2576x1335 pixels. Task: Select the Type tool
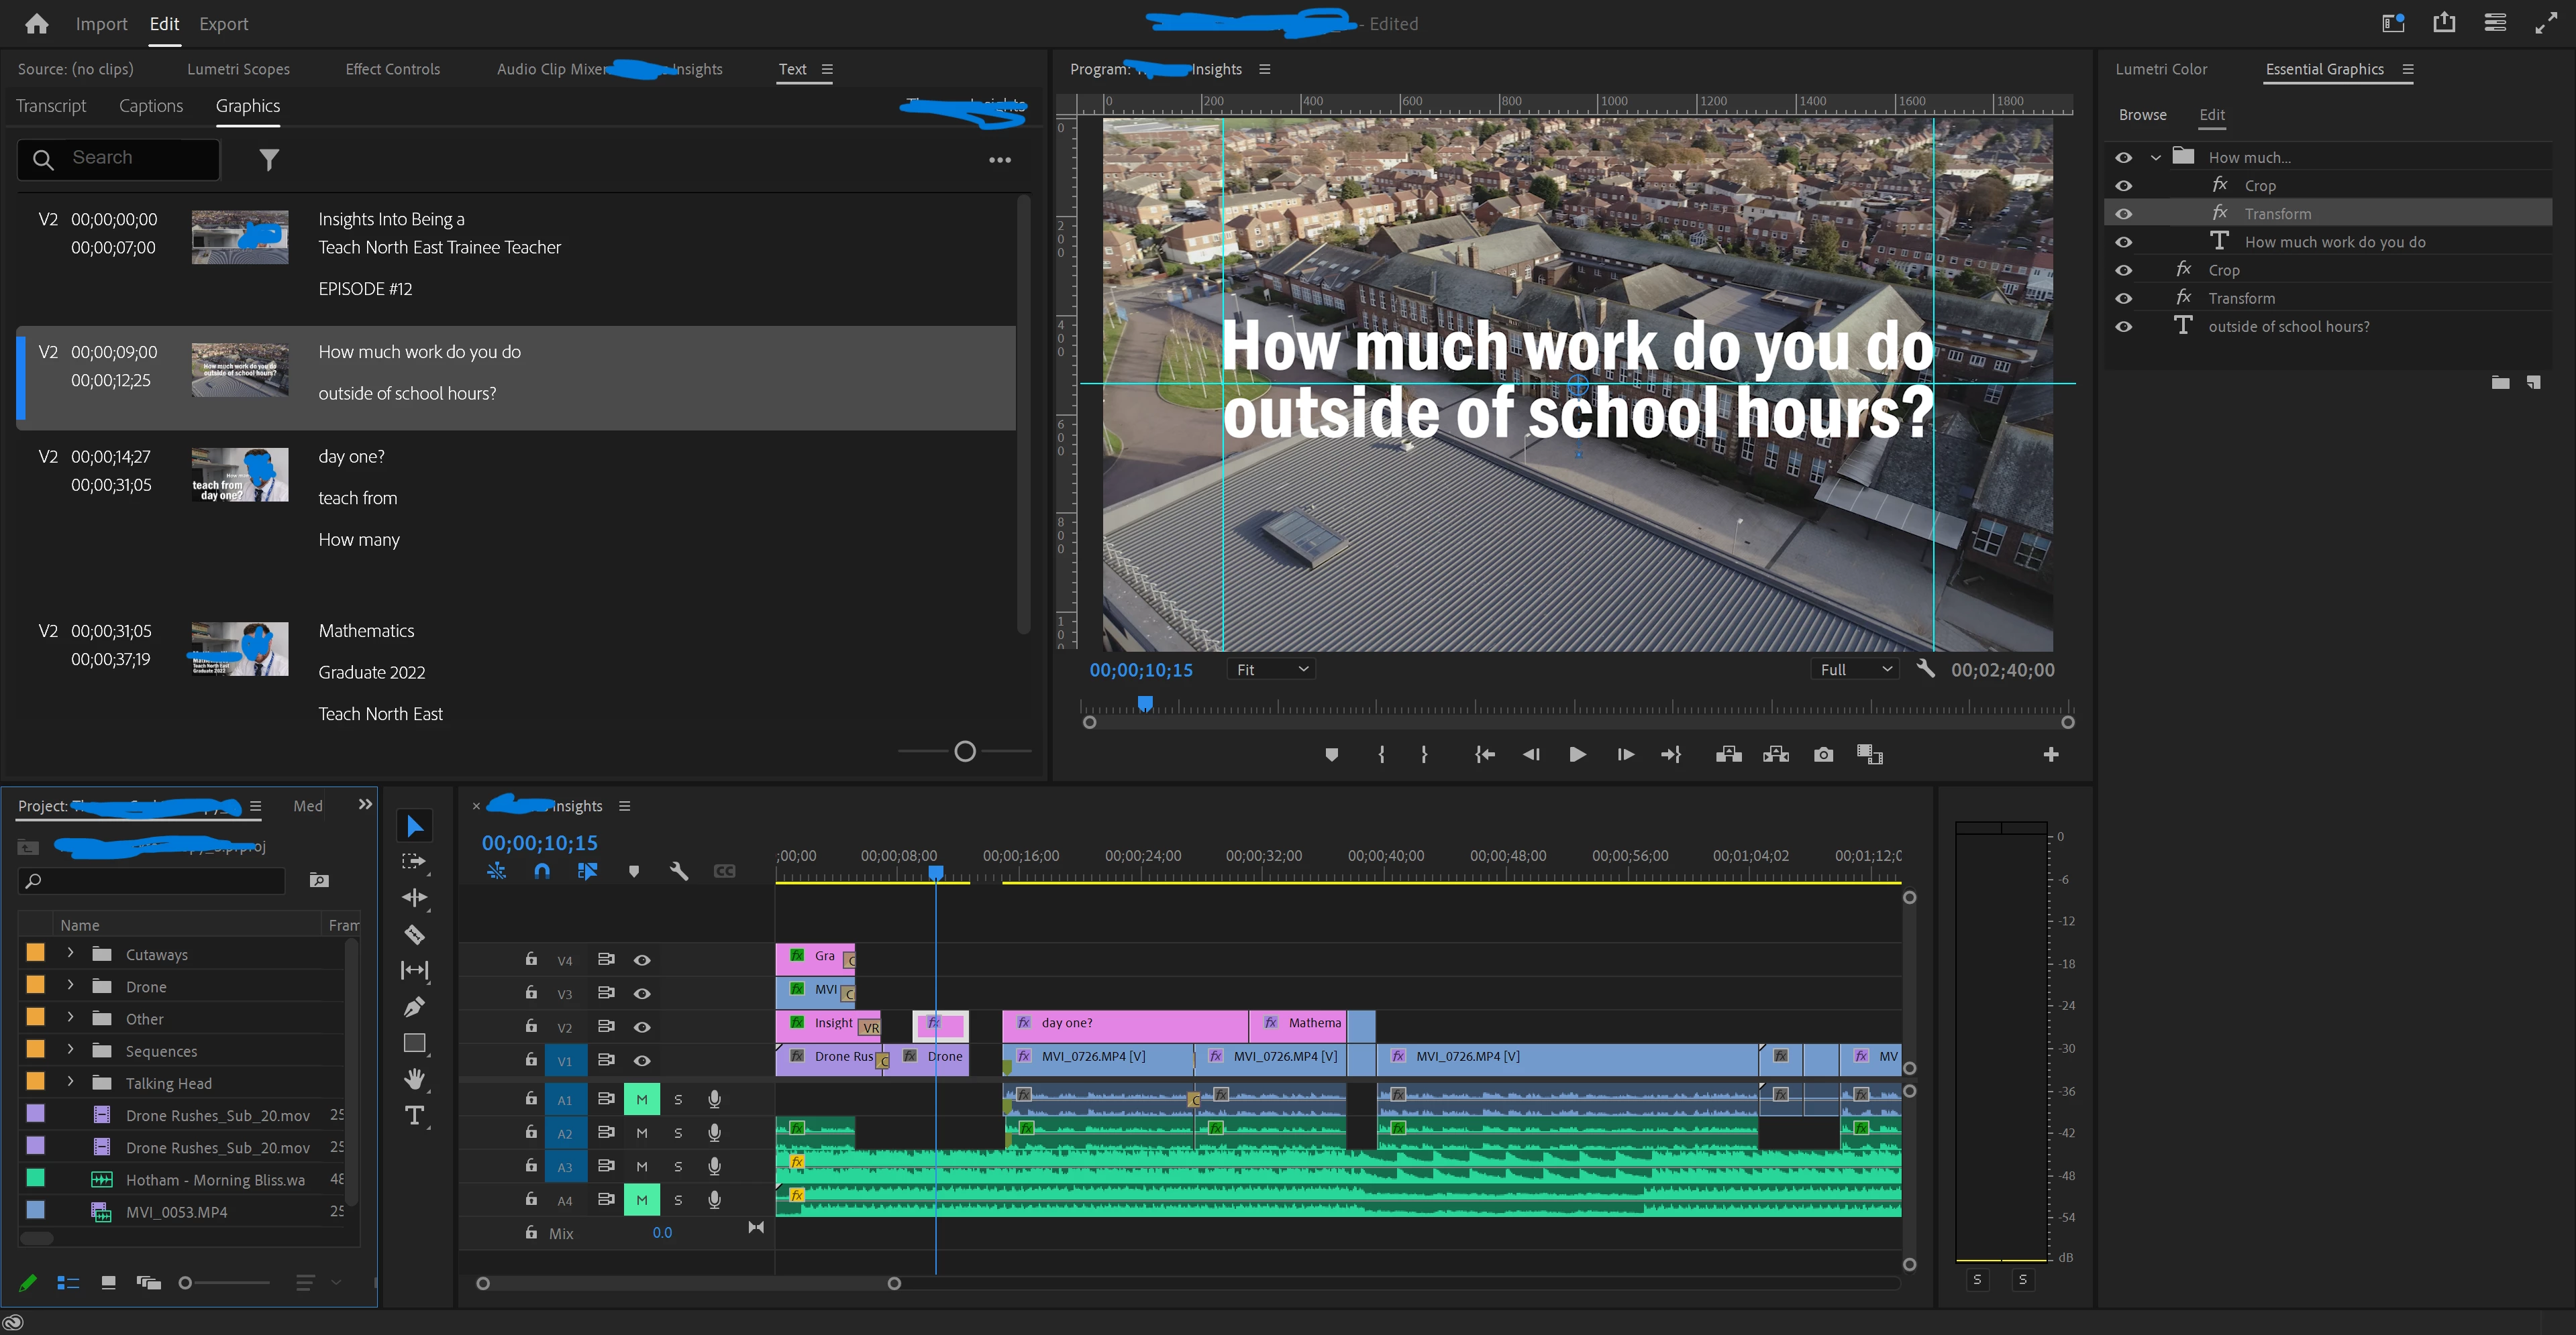click(x=414, y=1115)
